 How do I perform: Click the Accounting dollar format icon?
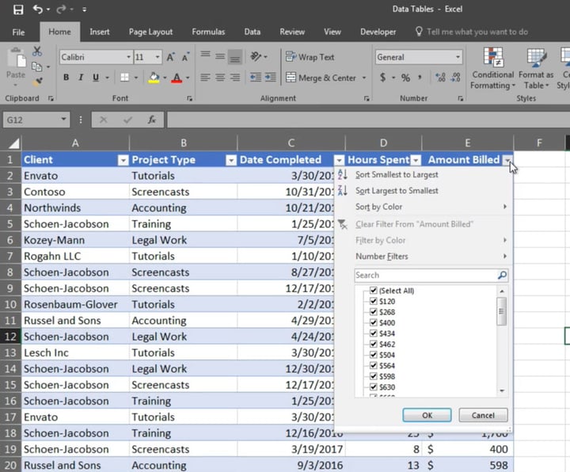pyautogui.click(x=383, y=78)
